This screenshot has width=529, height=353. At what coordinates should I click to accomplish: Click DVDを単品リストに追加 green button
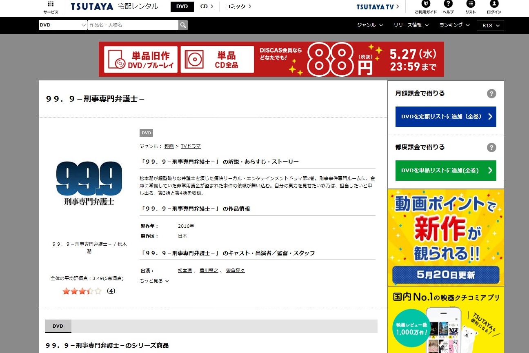pos(446,171)
